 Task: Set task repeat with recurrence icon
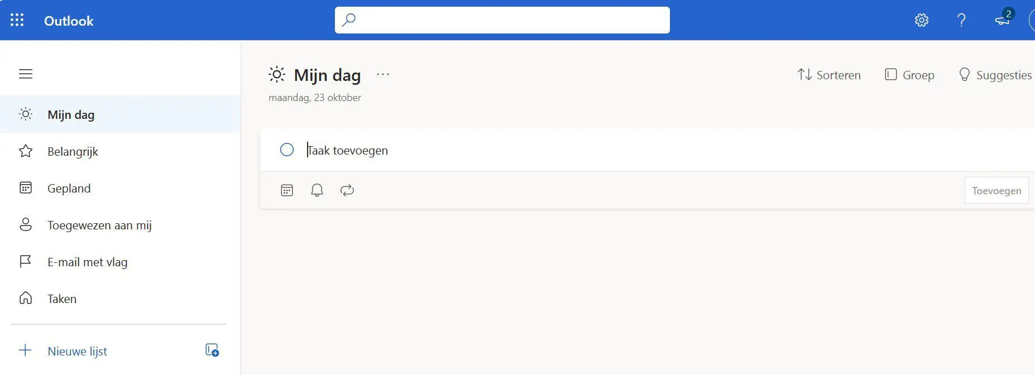347,190
